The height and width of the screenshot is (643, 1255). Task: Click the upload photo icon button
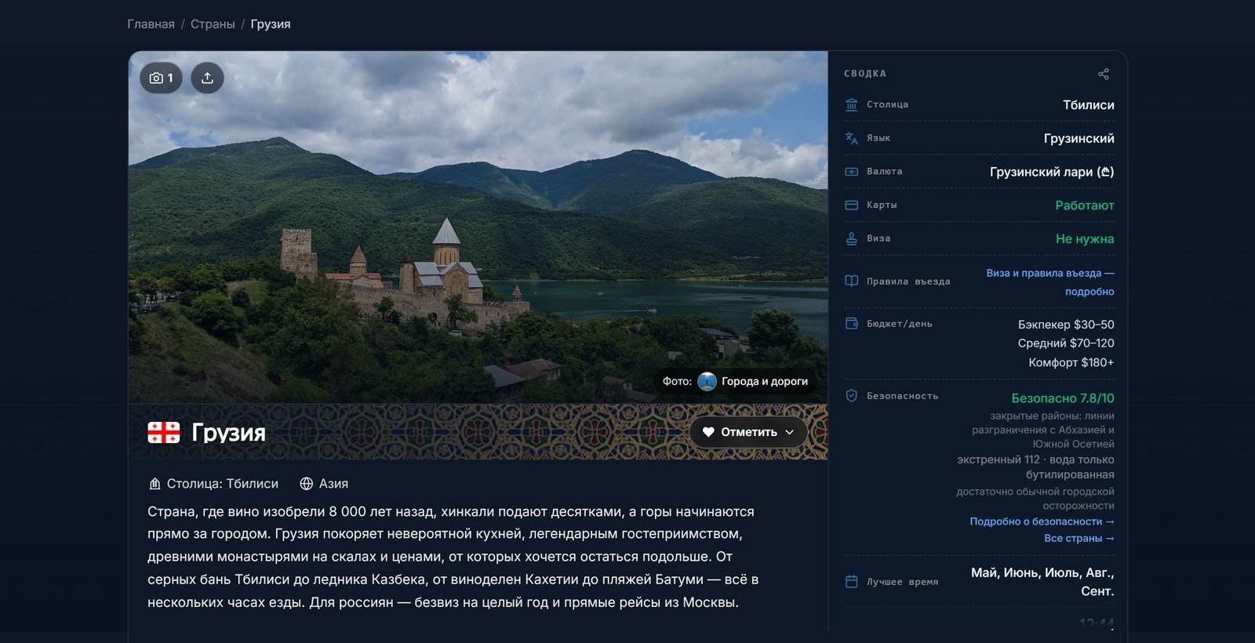click(207, 78)
